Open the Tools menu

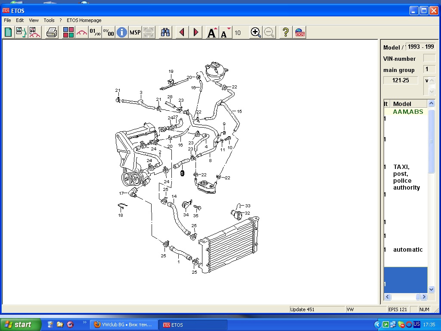click(49, 20)
